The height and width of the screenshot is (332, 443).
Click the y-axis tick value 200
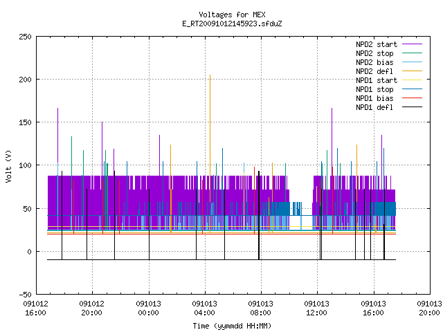25,80
